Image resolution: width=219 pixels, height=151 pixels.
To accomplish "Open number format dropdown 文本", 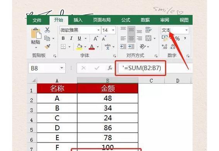I will point(187,30).
